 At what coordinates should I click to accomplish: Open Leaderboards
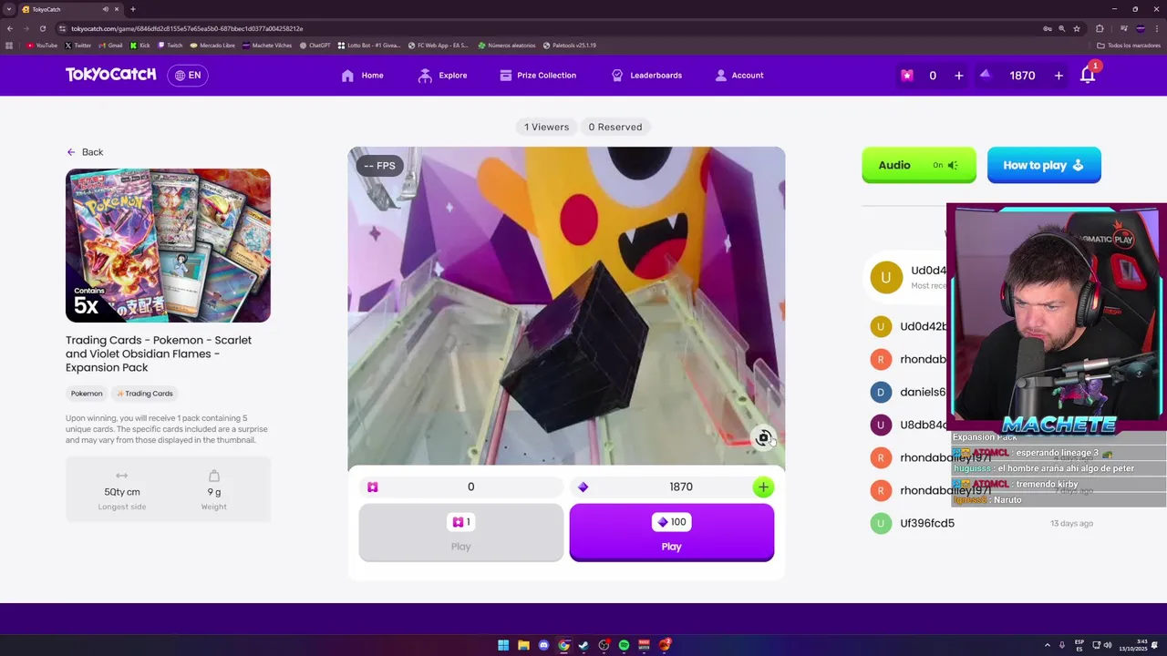(x=646, y=76)
